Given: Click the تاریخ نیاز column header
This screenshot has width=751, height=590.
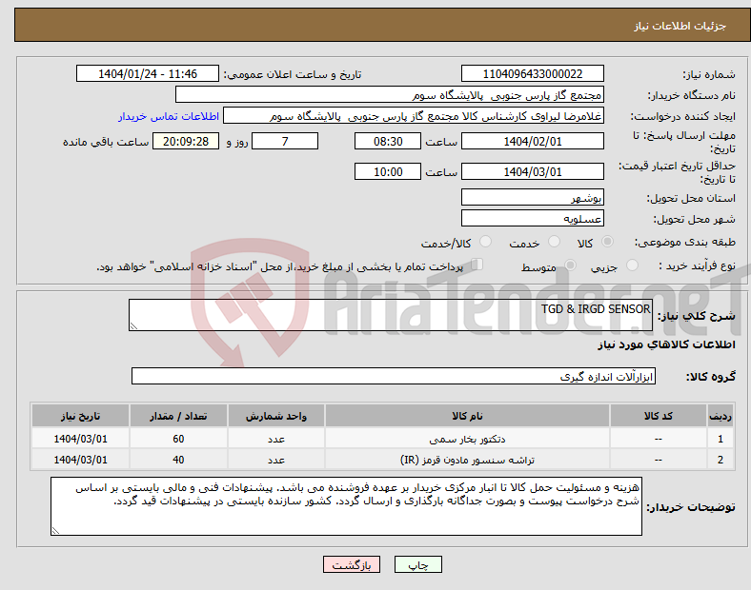Looking at the screenshot, I should (x=80, y=416).
